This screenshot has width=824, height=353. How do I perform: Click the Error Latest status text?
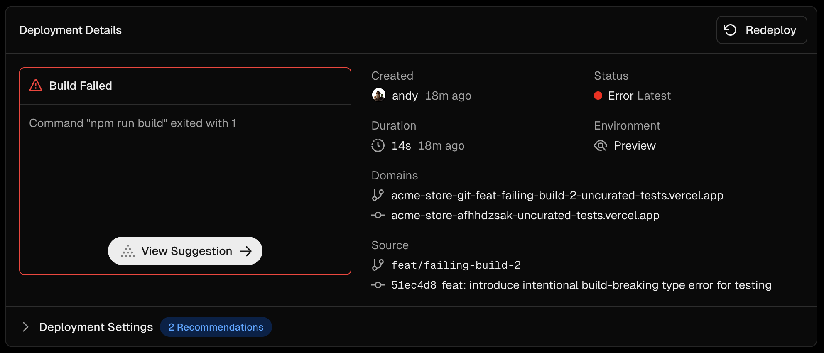639,96
